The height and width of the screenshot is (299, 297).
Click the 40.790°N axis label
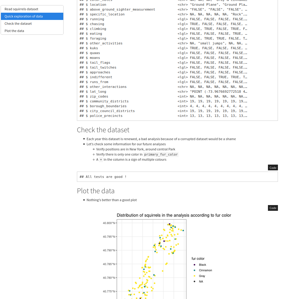109,250
